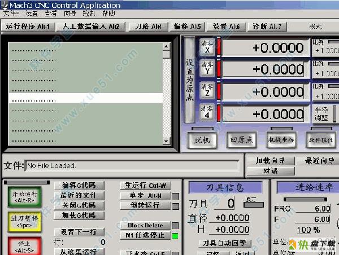Open the 文件 menu
Viewport: 339px width, 255px height.
point(10,14)
